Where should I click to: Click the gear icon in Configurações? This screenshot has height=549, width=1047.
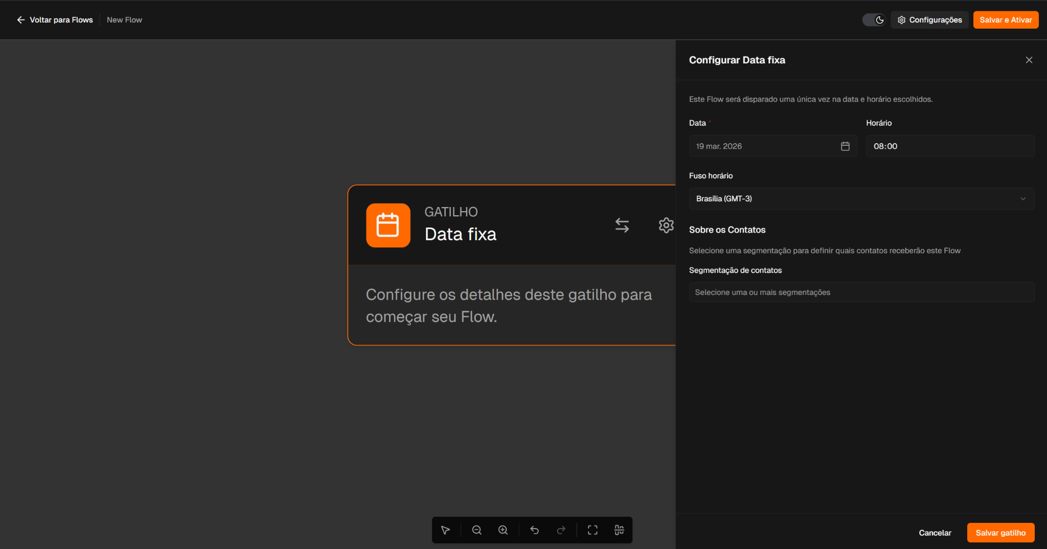901,20
